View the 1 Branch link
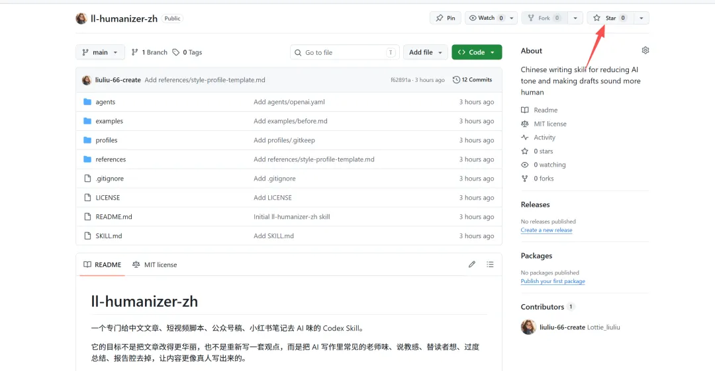This screenshot has width=715, height=371. [x=149, y=52]
